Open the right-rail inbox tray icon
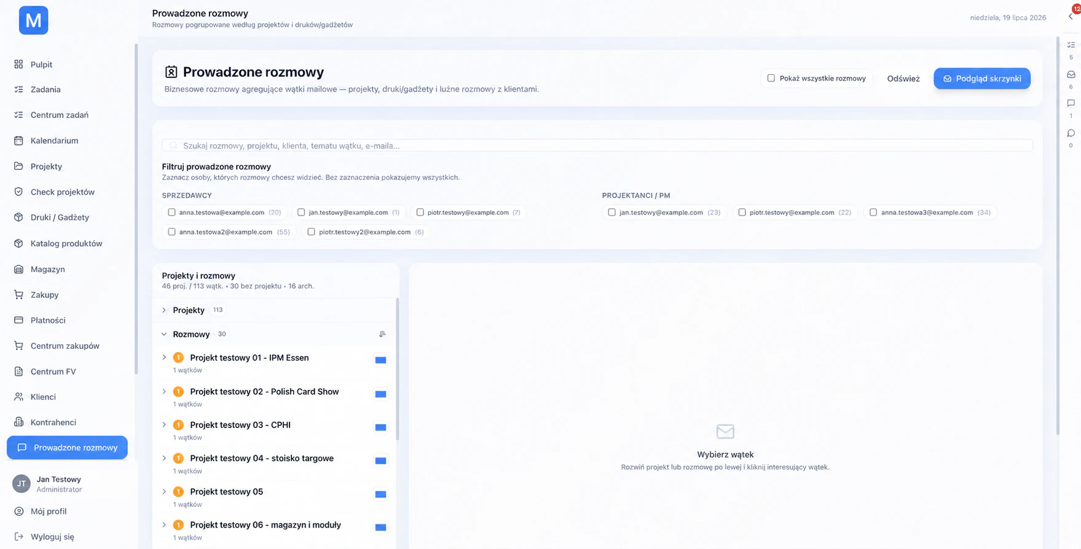Viewport: 1081px width, 549px height. pyautogui.click(x=1071, y=74)
